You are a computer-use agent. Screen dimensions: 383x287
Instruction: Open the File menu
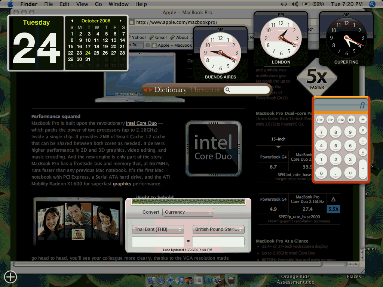click(48, 4)
